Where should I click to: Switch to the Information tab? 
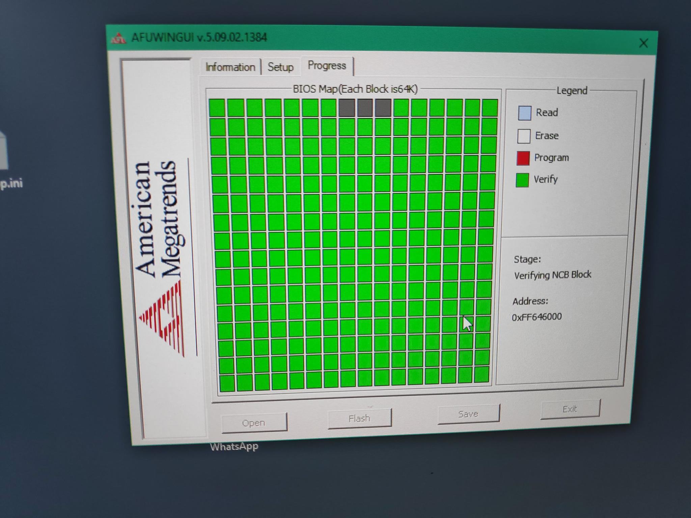(230, 67)
